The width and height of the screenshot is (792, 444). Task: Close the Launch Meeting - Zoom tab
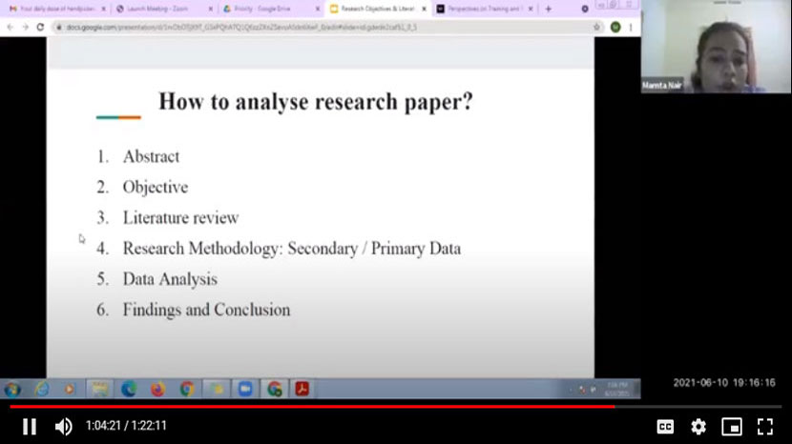211,10
